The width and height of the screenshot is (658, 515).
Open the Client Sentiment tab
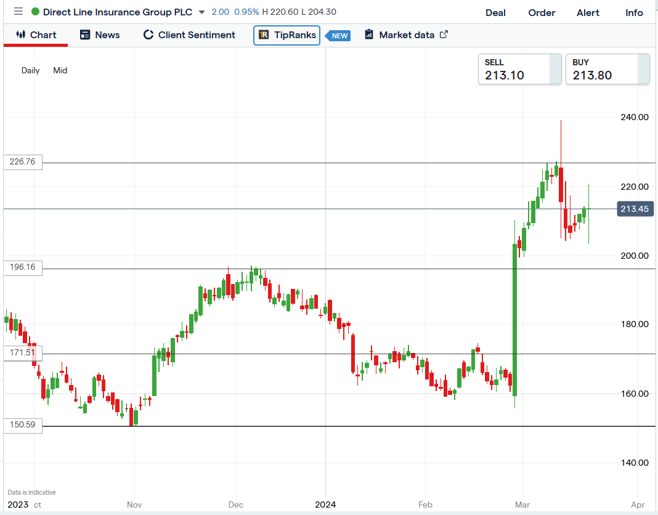coord(189,35)
